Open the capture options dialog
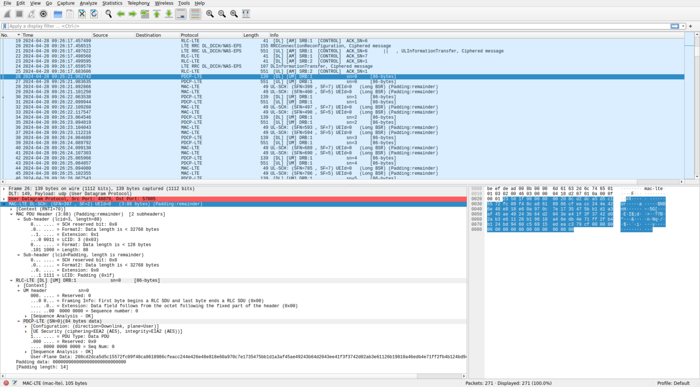This screenshot has height=387, width=700. tap(44, 14)
